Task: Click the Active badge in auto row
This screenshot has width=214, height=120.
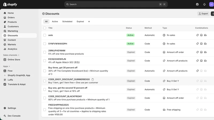Action: pos(130,35)
